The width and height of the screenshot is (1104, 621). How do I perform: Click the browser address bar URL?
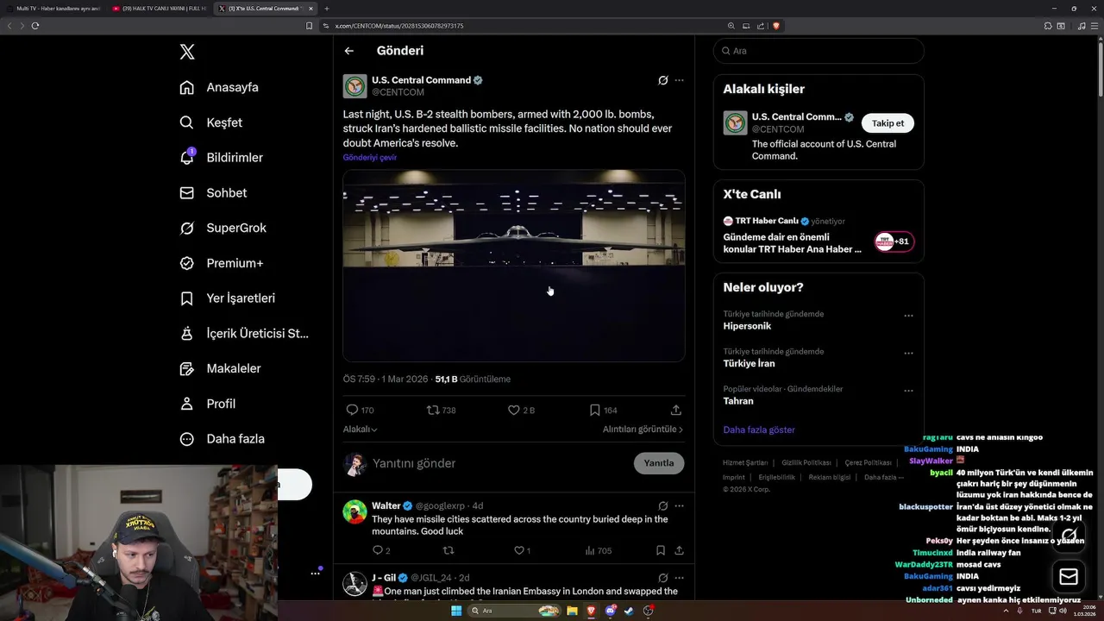(x=399, y=26)
